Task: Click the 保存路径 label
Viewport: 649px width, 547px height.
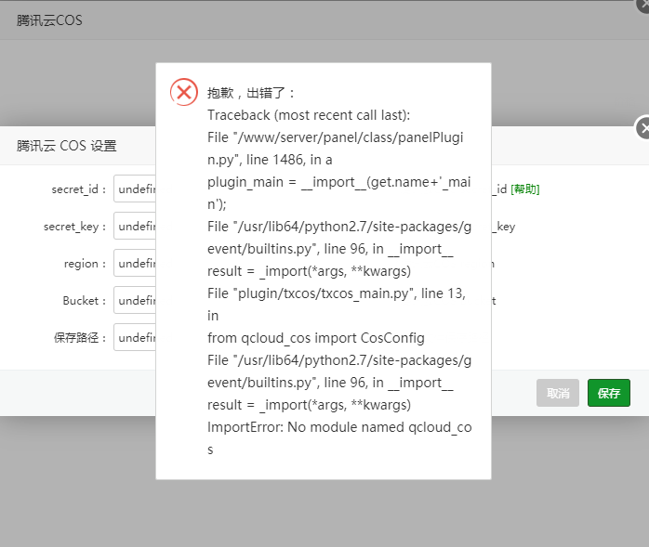Action: [80, 338]
